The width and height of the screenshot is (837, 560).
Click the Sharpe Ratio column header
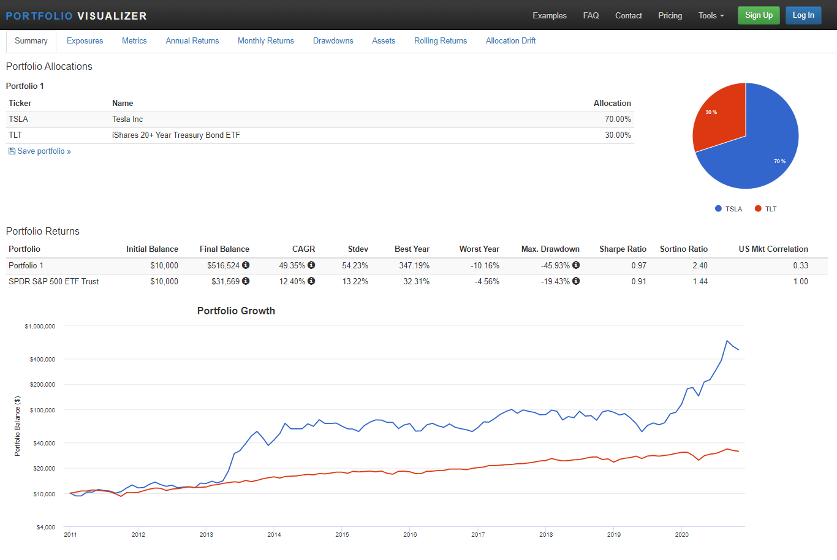(x=623, y=249)
